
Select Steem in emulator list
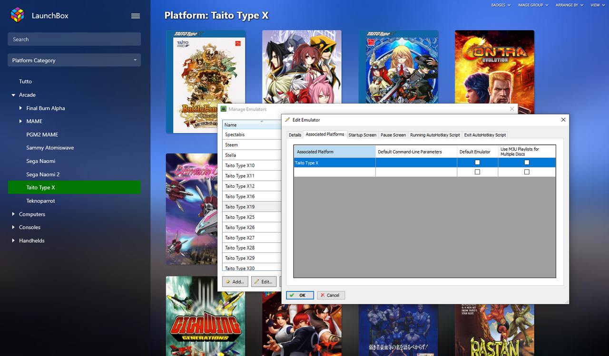click(x=252, y=145)
